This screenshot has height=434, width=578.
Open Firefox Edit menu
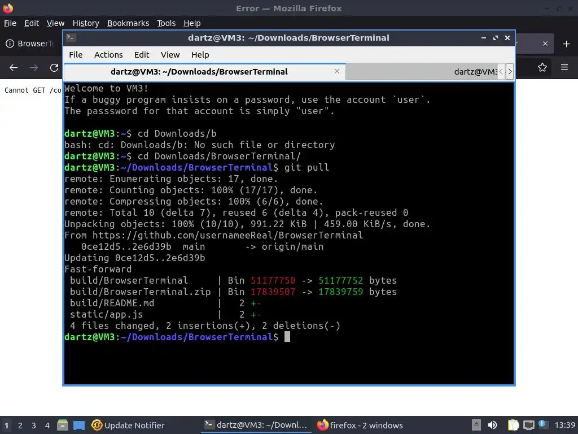(32, 23)
